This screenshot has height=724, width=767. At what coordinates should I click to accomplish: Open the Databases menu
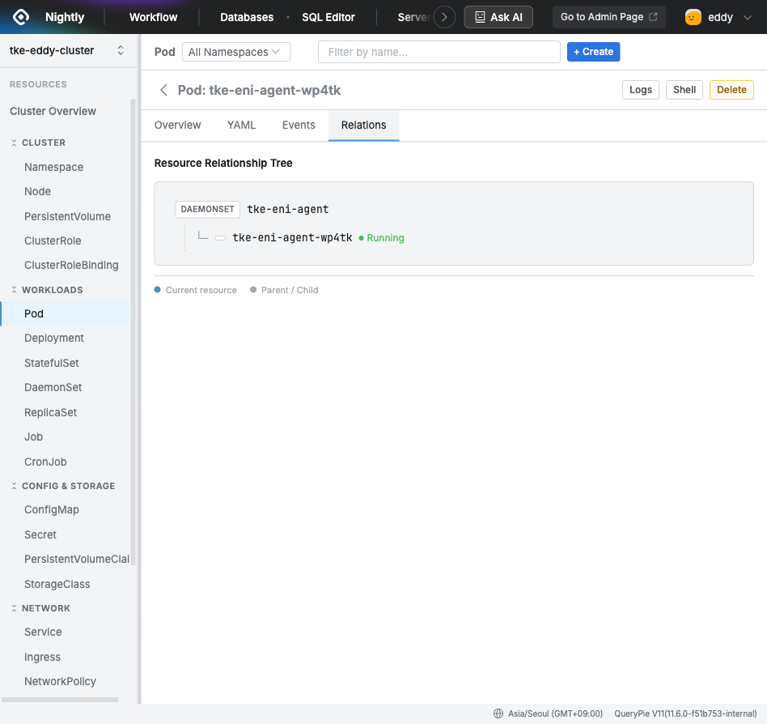[247, 17]
